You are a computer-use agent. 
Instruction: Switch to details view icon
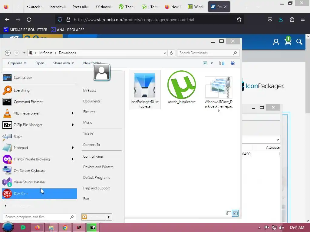228,213
